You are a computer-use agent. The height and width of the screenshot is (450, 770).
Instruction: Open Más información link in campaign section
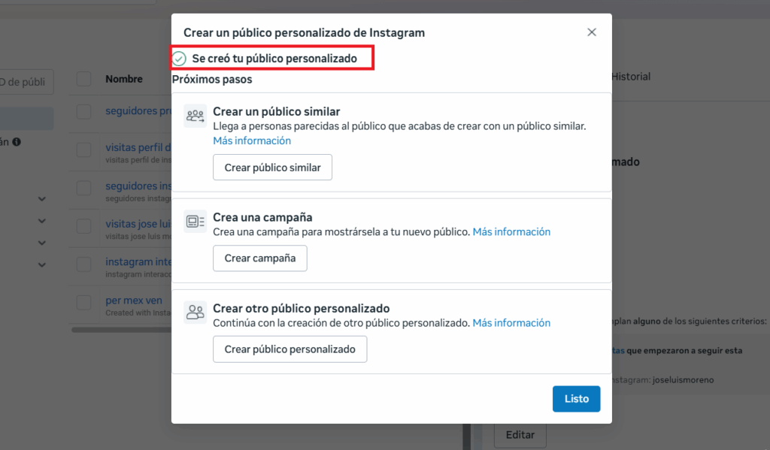click(x=511, y=232)
